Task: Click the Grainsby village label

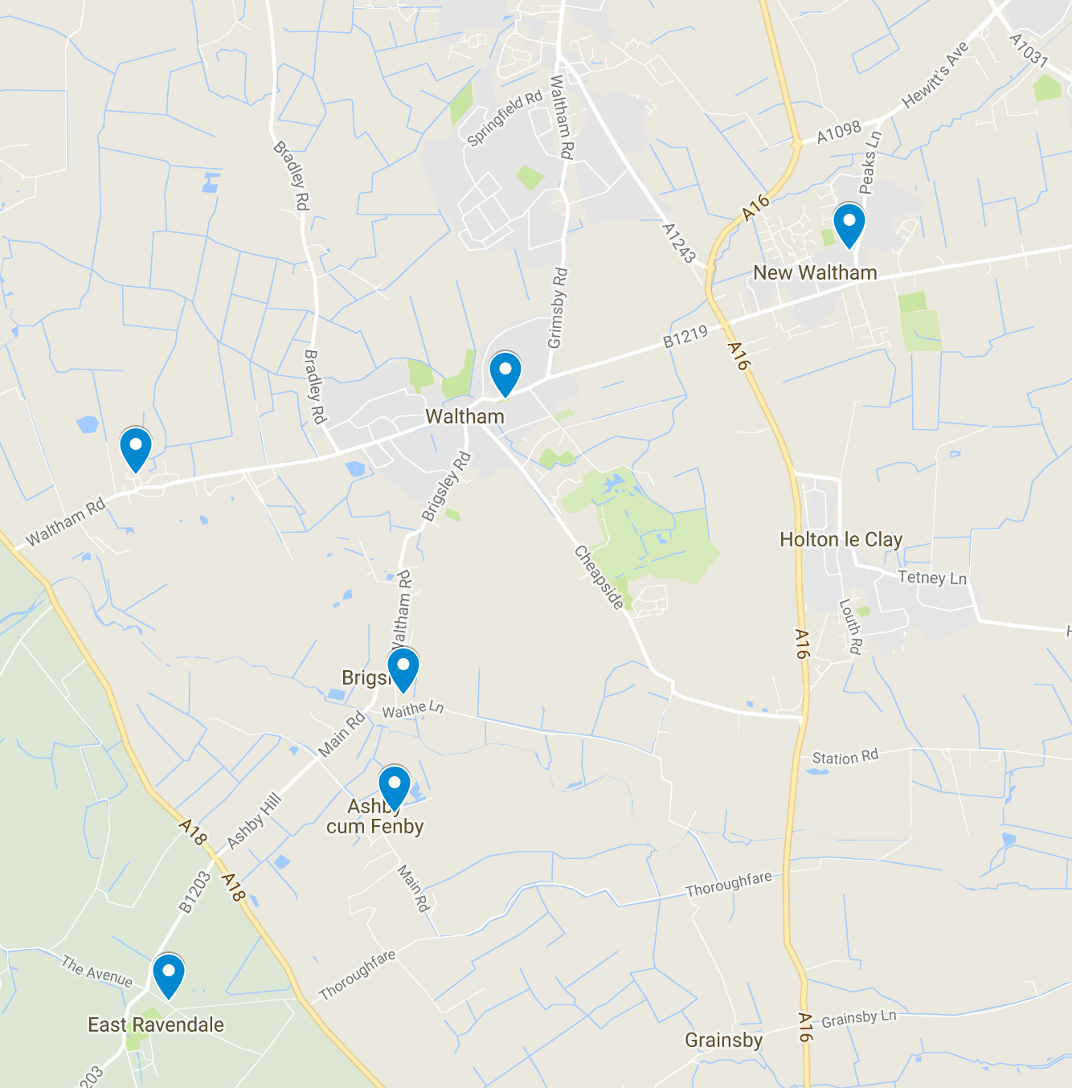Action: [x=723, y=1041]
